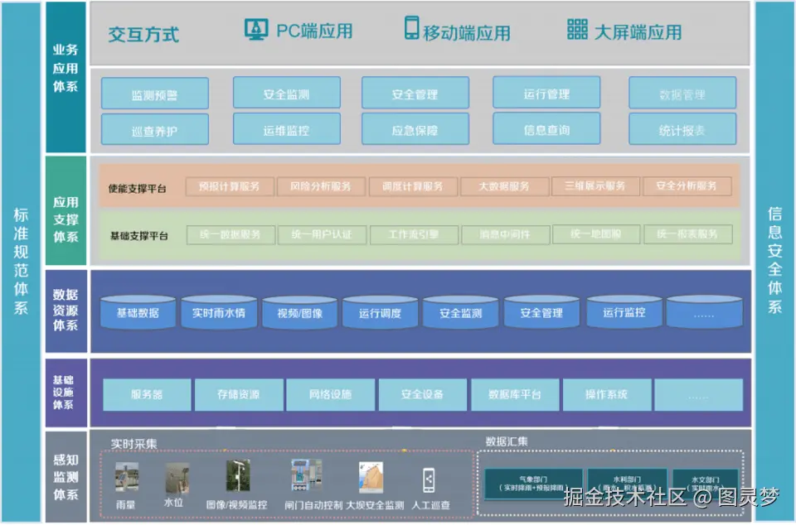Click the 移动端应用 phone icon
The image size is (796, 525).
[412, 27]
